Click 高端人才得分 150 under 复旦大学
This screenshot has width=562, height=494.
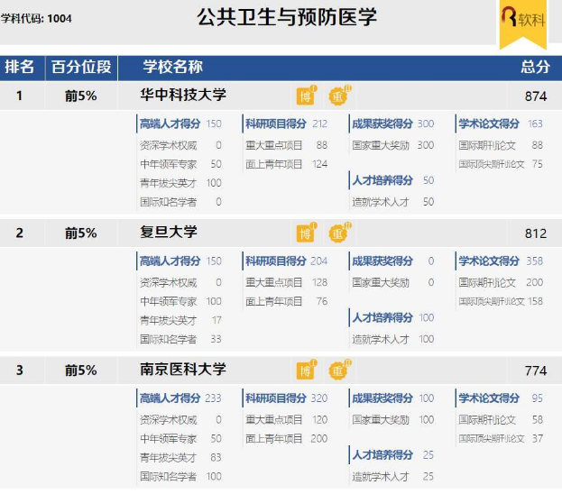(x=180, y=261)
